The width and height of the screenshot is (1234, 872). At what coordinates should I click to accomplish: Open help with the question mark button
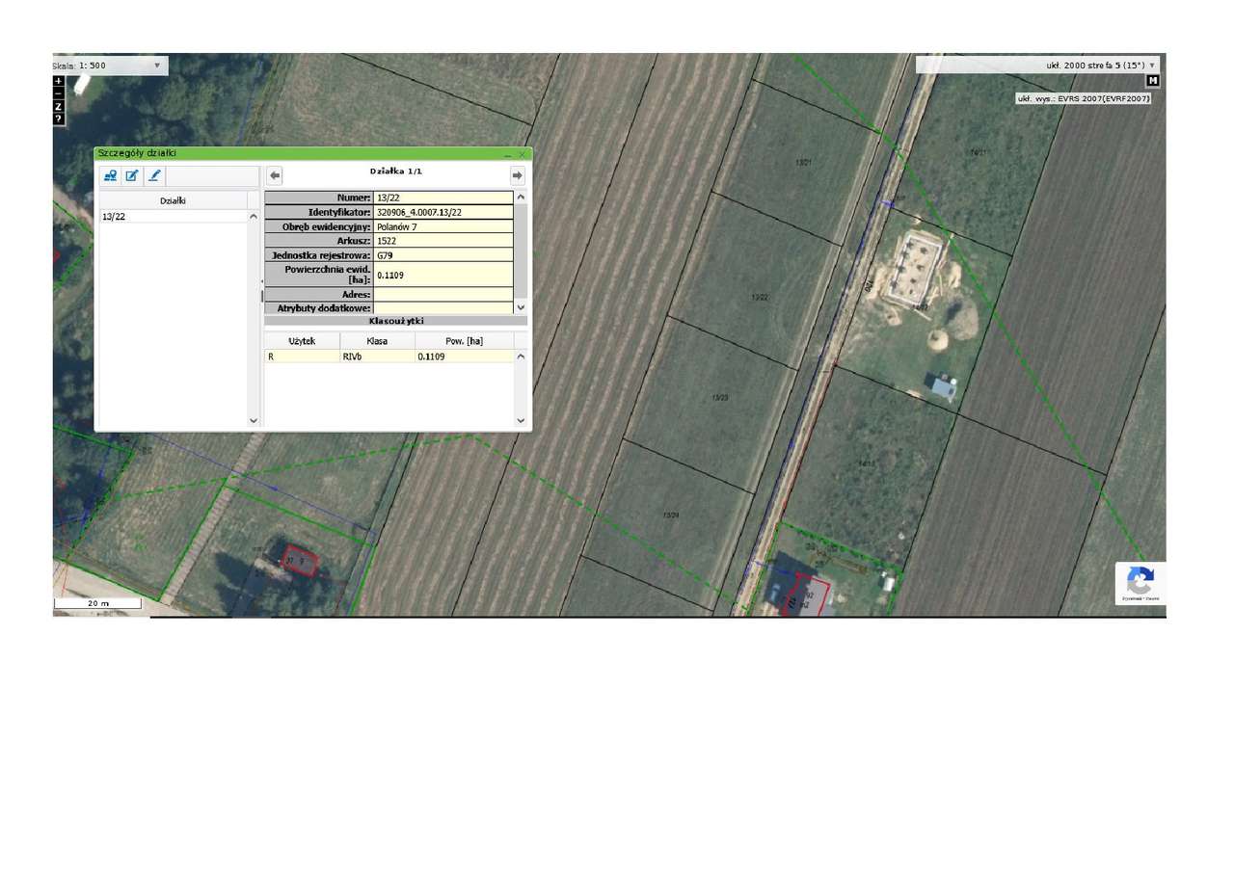(x=59, y=119)
